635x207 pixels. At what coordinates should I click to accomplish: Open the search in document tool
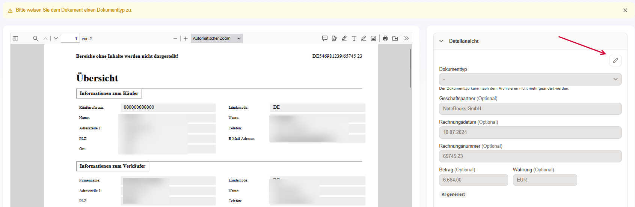[x=36, y=38]
